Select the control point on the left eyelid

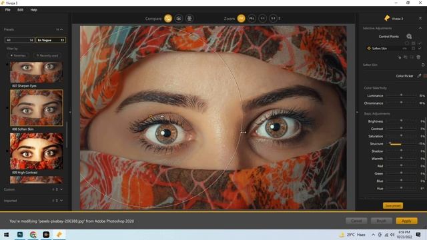point(151,117)
